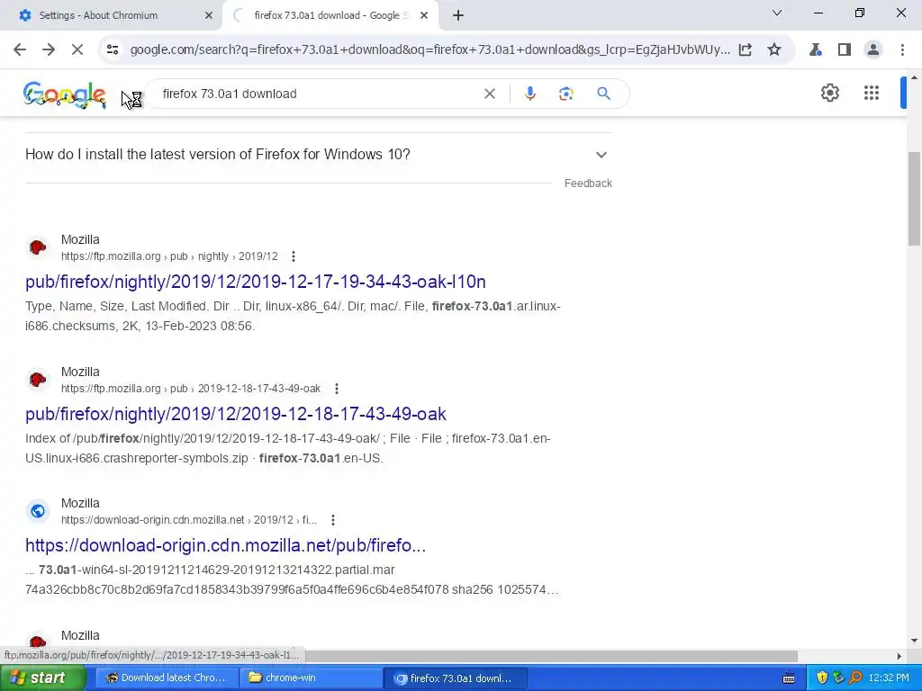Switch to Download latest Chro... taskbar window
922x691 pixels.
pos(167,678)
